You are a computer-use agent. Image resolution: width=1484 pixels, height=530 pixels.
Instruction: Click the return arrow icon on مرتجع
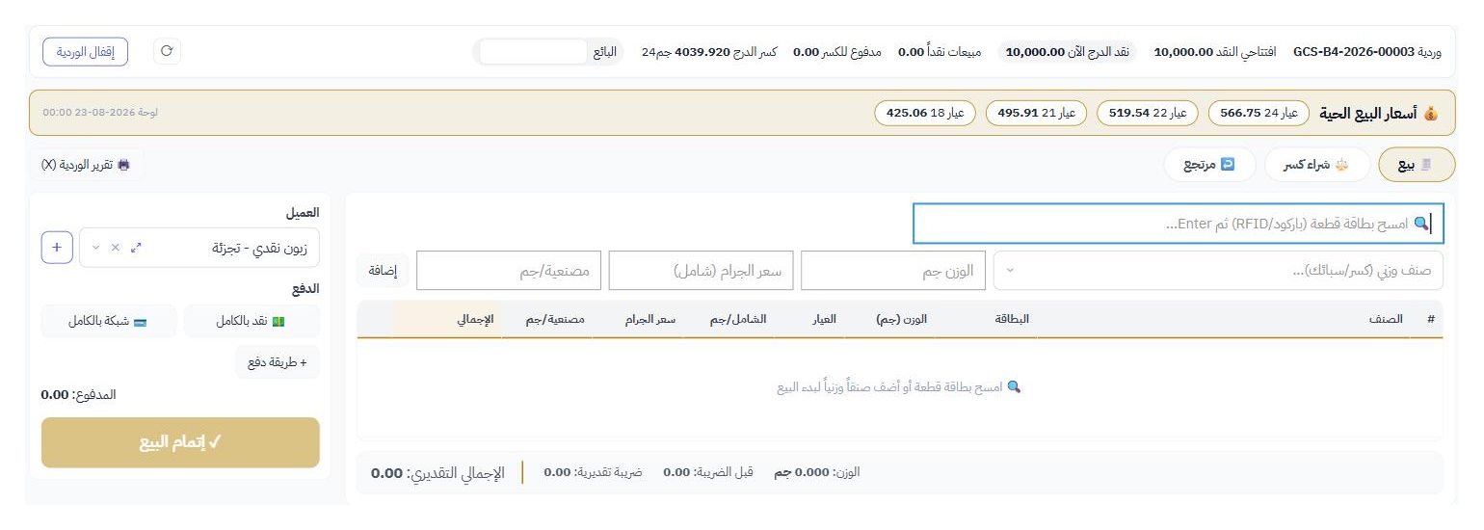(x=1228, y=165)
